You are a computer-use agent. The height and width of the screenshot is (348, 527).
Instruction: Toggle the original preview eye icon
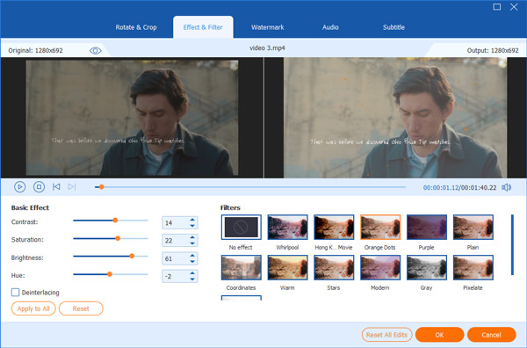[96, 50]
